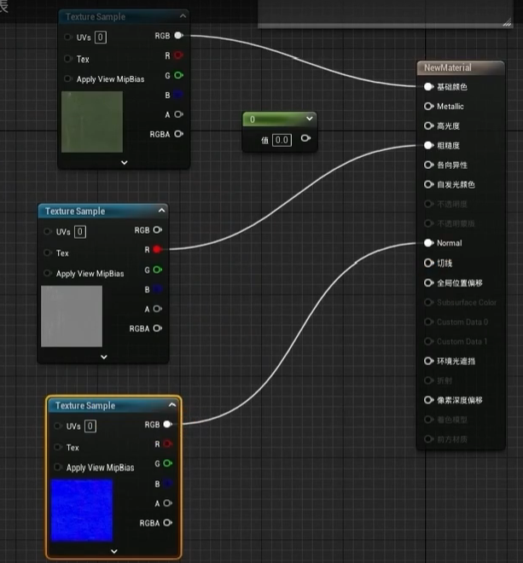The width and height of the screenshot is (523, 563).
Task: Click the Tex input pin on the green-texture Texture Sample
Action: pos(67,59)
